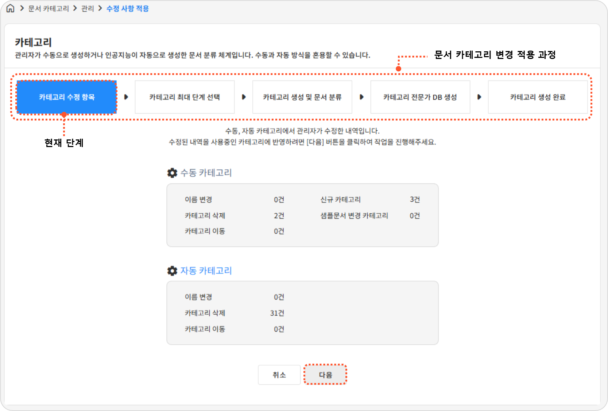Go to the 카테고리 최대 단계 선택 step
Viewport: 608px width, 411px height.
pos(185,97)
